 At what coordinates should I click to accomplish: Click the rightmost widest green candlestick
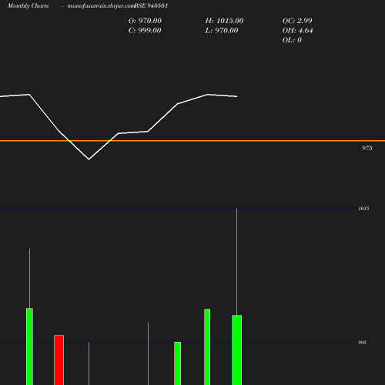pyautogui.click(x=236, y=350)
